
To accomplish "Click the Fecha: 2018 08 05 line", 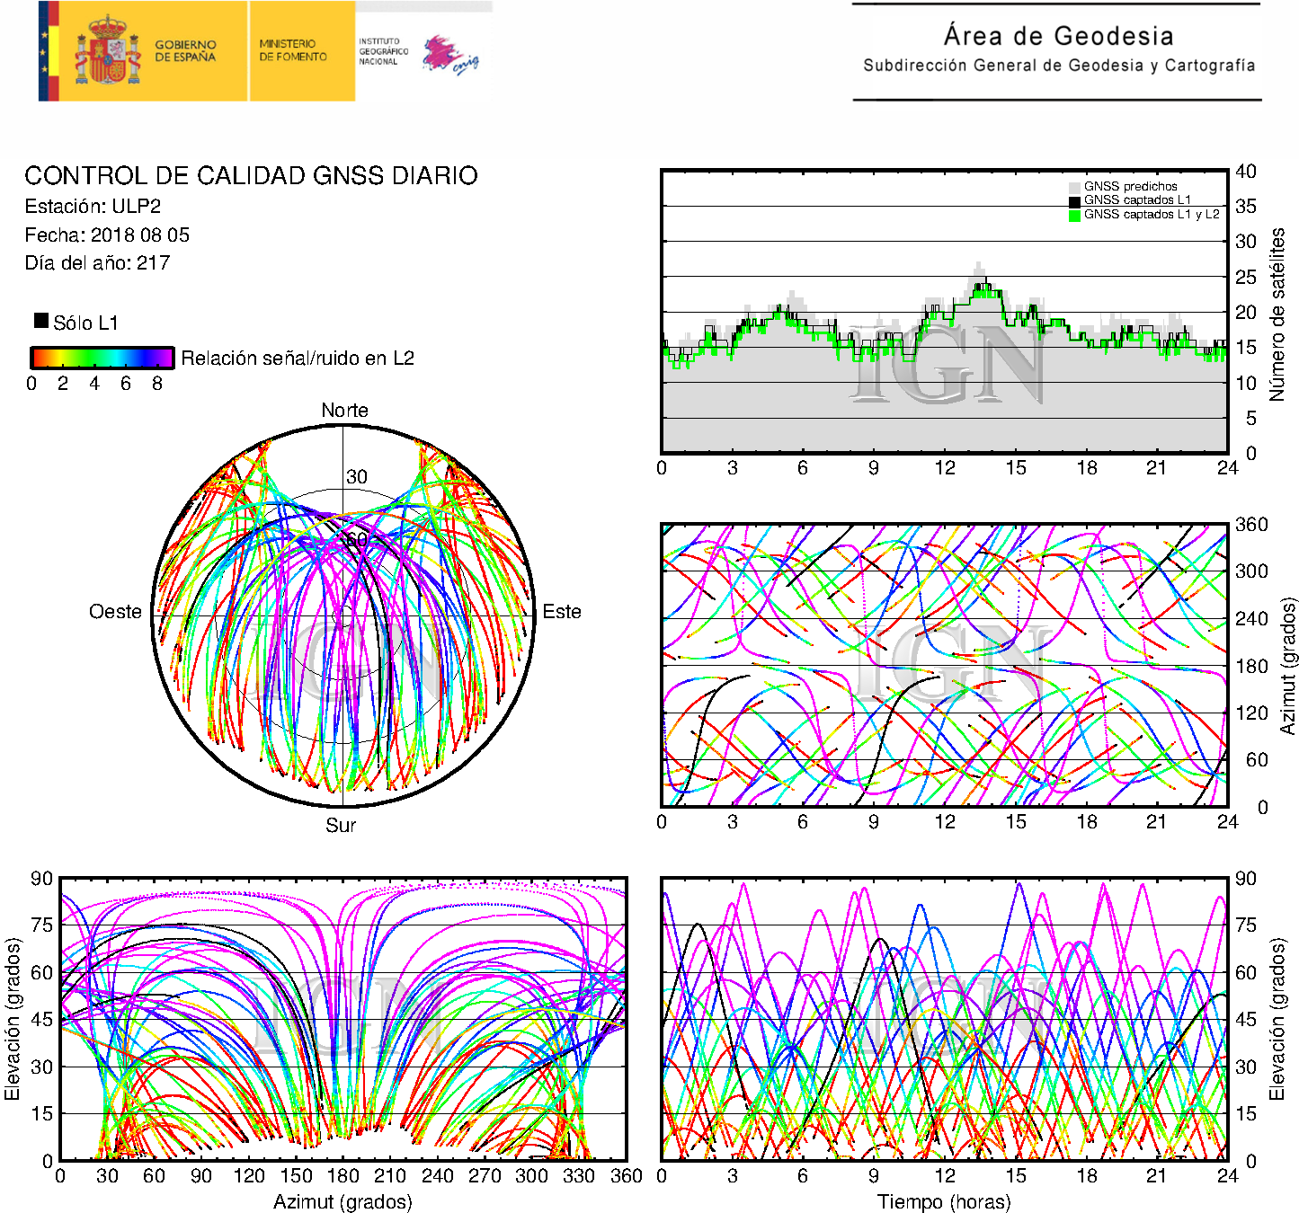I will [107, 235].
